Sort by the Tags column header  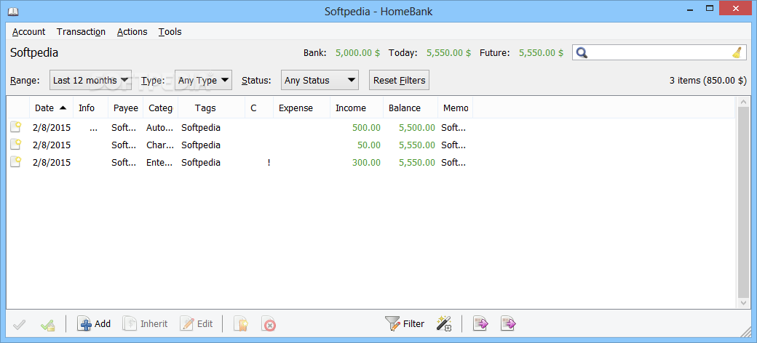click(x=212, y=108)
